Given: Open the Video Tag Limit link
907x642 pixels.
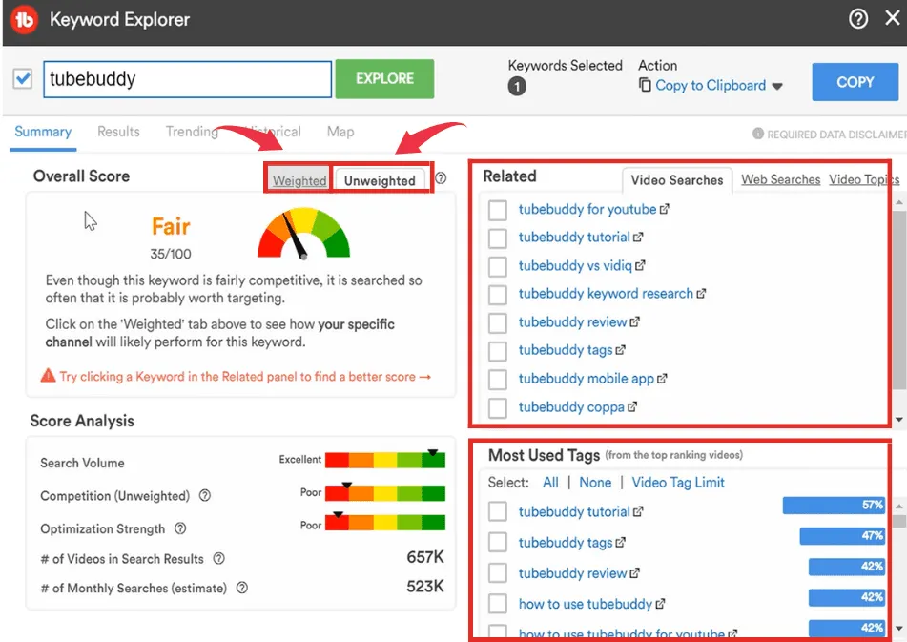Looking at the screenshot, I should coord(678,483).
